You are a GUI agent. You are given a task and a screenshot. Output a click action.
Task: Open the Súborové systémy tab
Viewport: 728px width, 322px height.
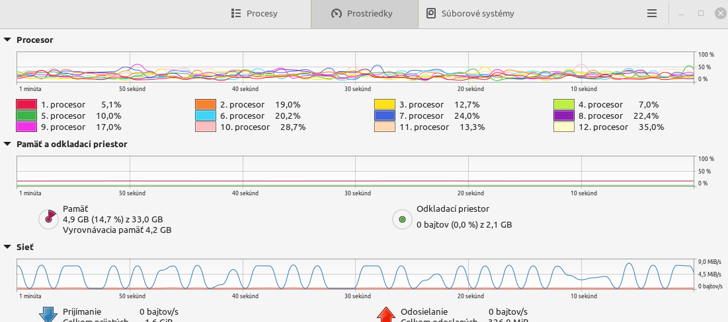(470, 14)
